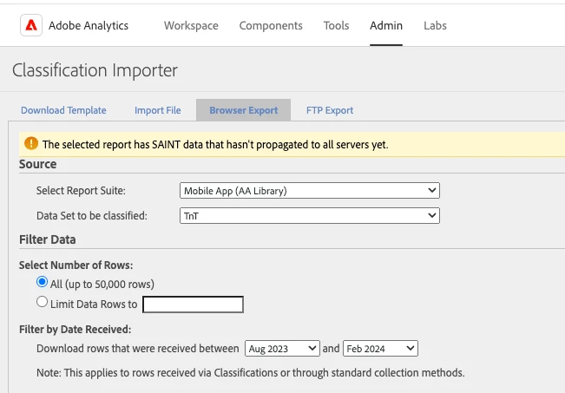
Task: Switch to the Import File tab
Action: pos(157,110)
